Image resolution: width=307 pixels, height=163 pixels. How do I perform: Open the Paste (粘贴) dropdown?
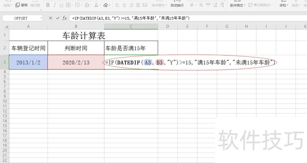click(x=8, y=5)
